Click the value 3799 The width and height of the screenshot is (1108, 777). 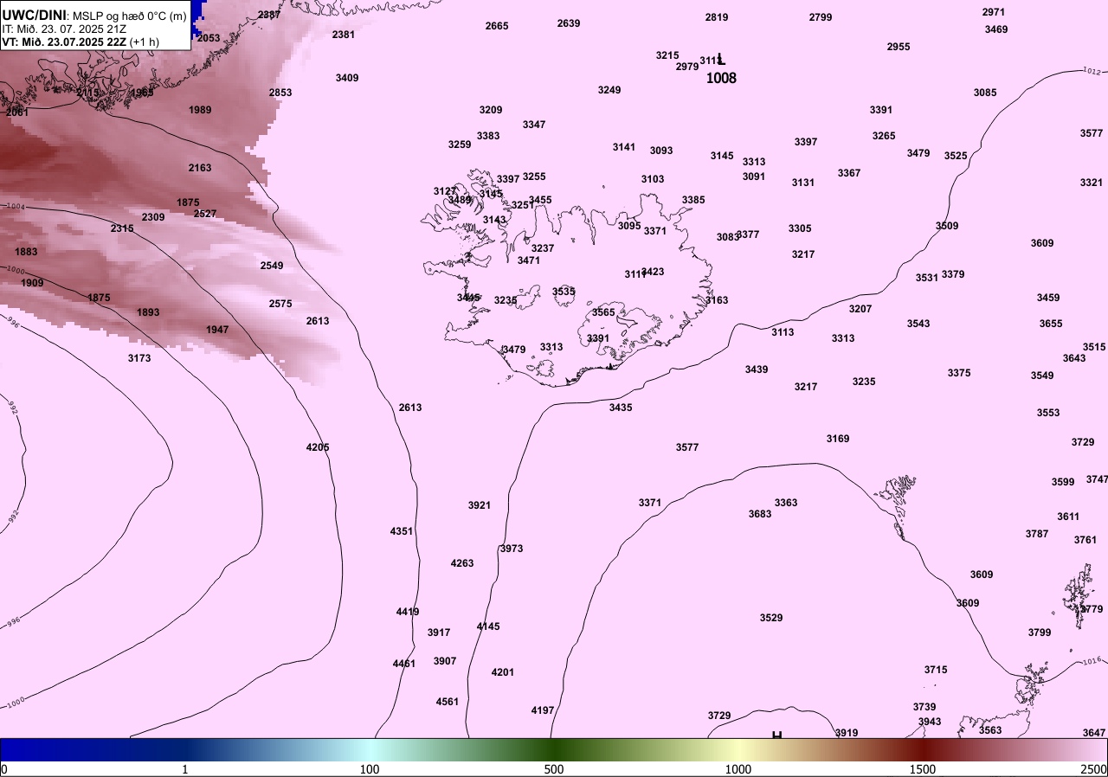[1040, 633]
